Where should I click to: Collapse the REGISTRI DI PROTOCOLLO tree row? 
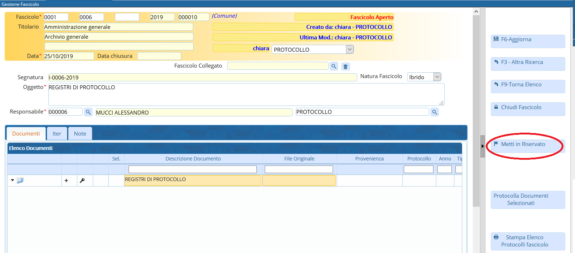(12, 180)
